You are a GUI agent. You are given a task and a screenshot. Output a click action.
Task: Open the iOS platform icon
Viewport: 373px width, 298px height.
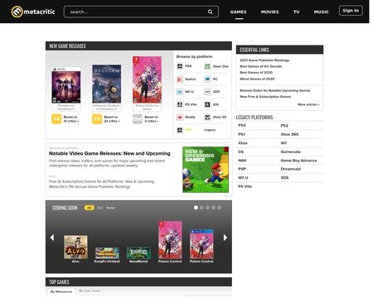coord(207,104)
